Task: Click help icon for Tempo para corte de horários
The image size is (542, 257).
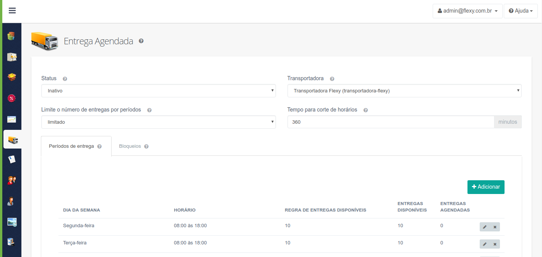Action: tap(365, 110)
